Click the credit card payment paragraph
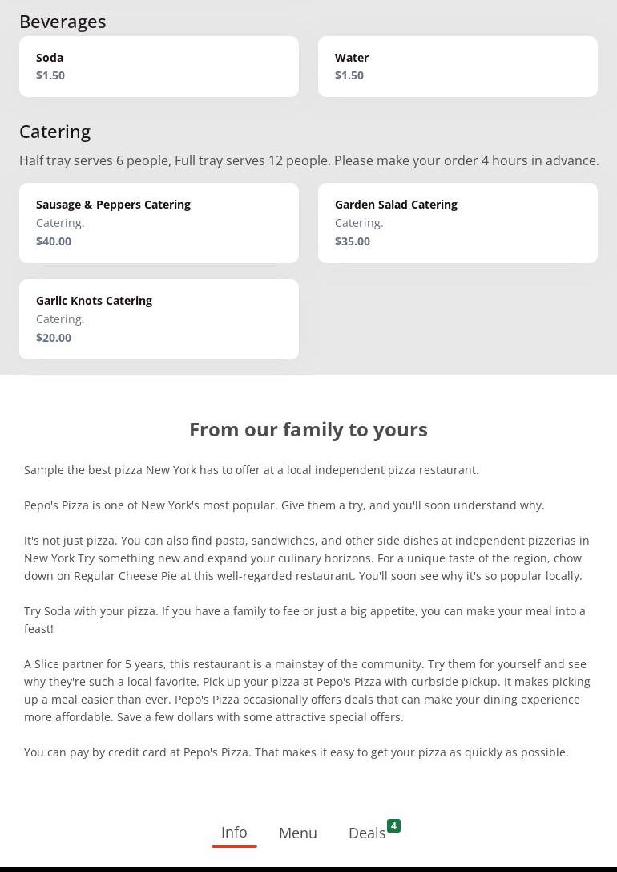Image resolution: width=617 pixels, height=872 pixels. (296, 752)
